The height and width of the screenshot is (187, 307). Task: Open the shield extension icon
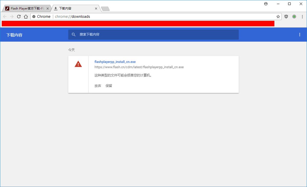(286, 16)
